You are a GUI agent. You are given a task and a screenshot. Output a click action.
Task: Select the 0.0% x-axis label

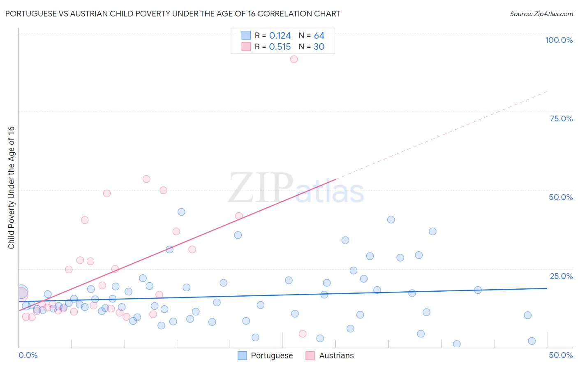(28, 355)
